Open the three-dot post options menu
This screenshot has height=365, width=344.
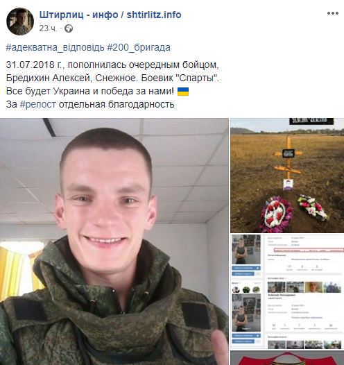pos(333,13)
